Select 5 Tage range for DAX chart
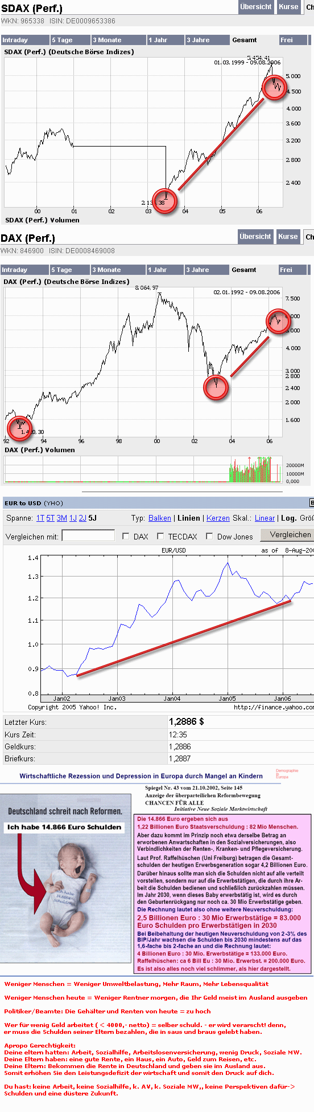314x1112 pixels. pyautogui.click(x=70, y=270)
